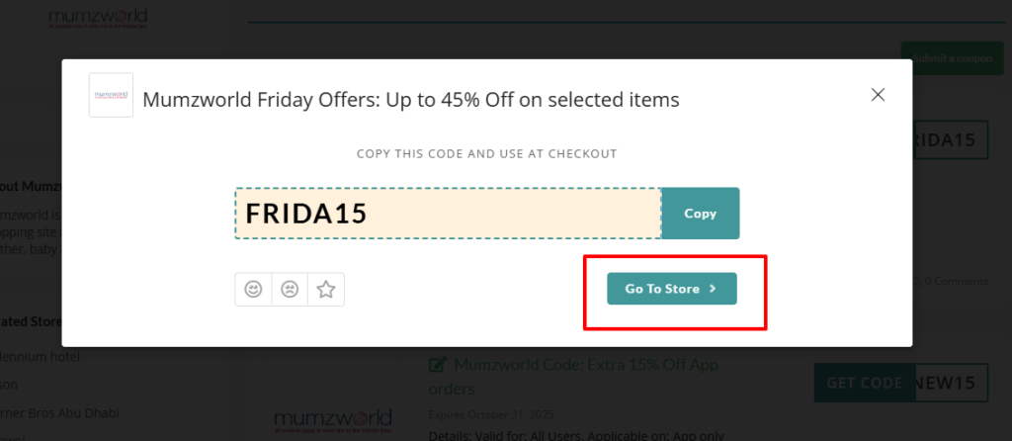Viewport: 1012px width, 441px height.
Task: Close the coupon popup with the X
Action: point(877,95)
